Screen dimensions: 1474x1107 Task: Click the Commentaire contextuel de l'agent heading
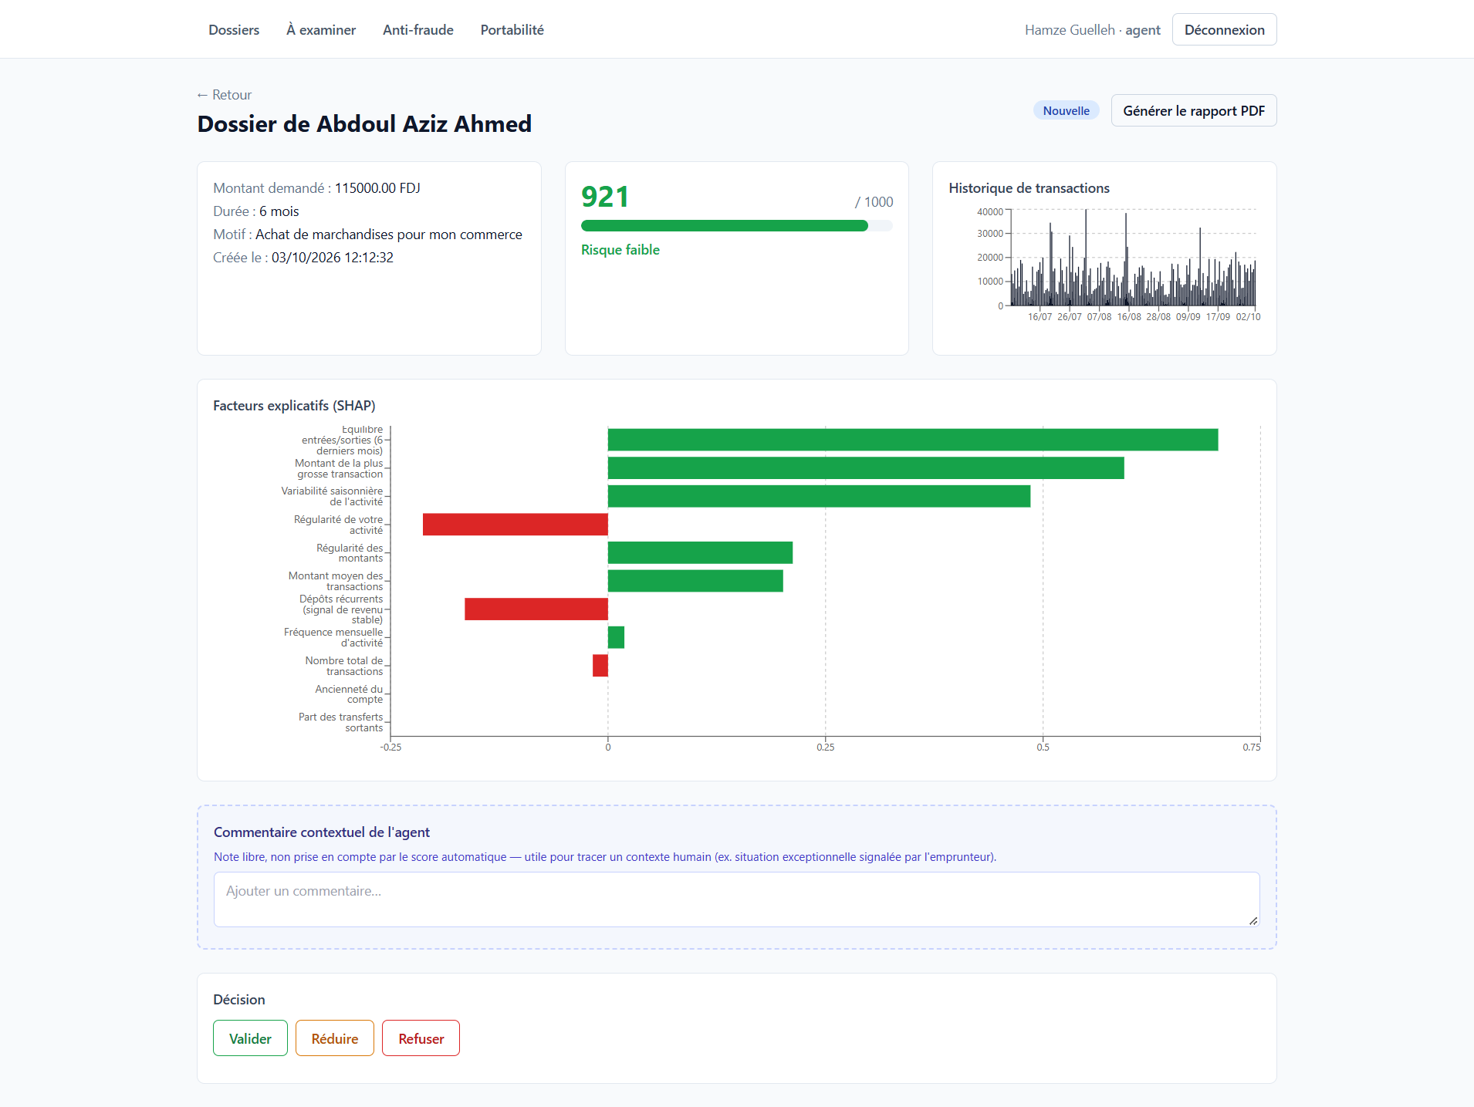(x=322, y=832)
